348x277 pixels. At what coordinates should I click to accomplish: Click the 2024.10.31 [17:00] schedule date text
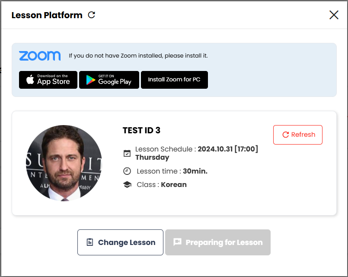pos(228,149)
